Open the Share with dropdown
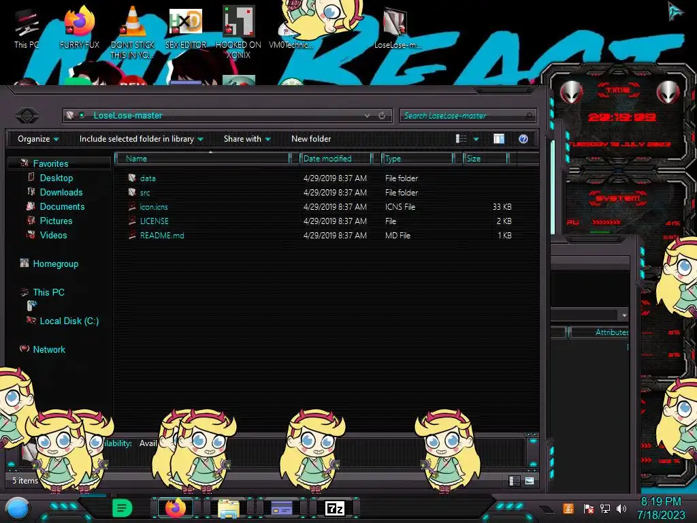The image size is (697, 523). coord(247,139)
